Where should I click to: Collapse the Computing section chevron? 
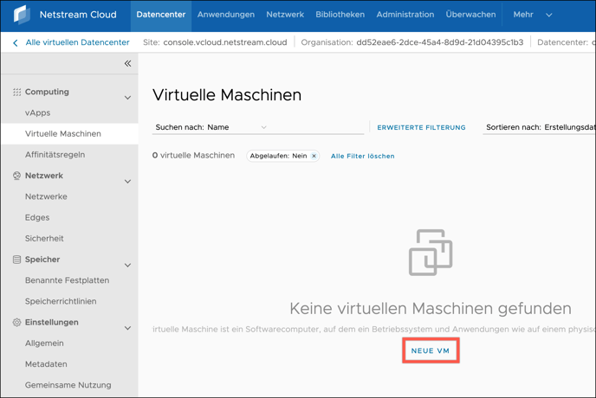[x=127, y=98]
